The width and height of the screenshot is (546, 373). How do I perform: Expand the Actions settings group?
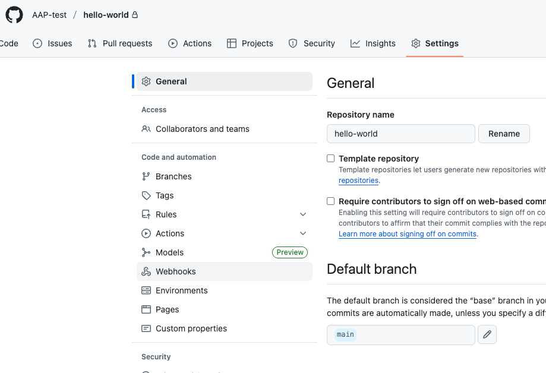[303, 233]
